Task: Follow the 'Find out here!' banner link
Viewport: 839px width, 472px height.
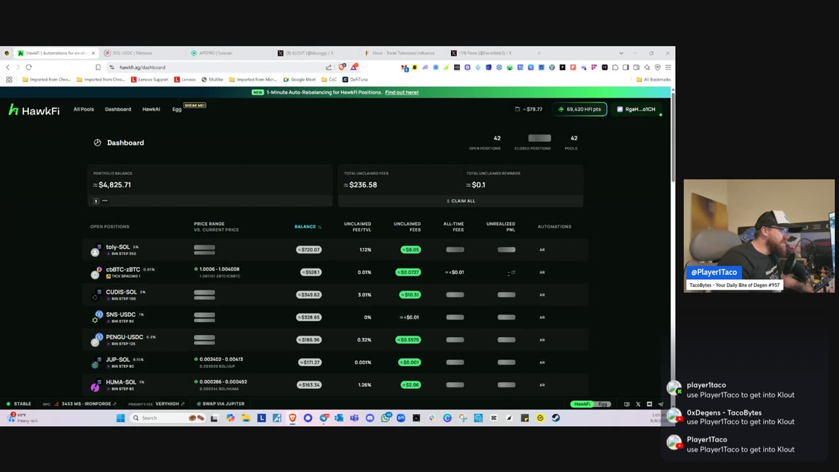Action: pos(402,92)
